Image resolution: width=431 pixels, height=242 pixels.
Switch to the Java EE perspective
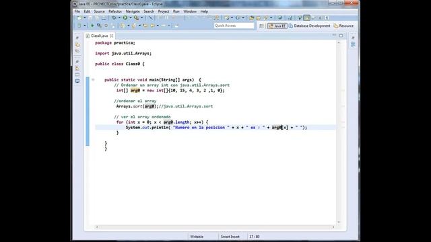(277, 26)
